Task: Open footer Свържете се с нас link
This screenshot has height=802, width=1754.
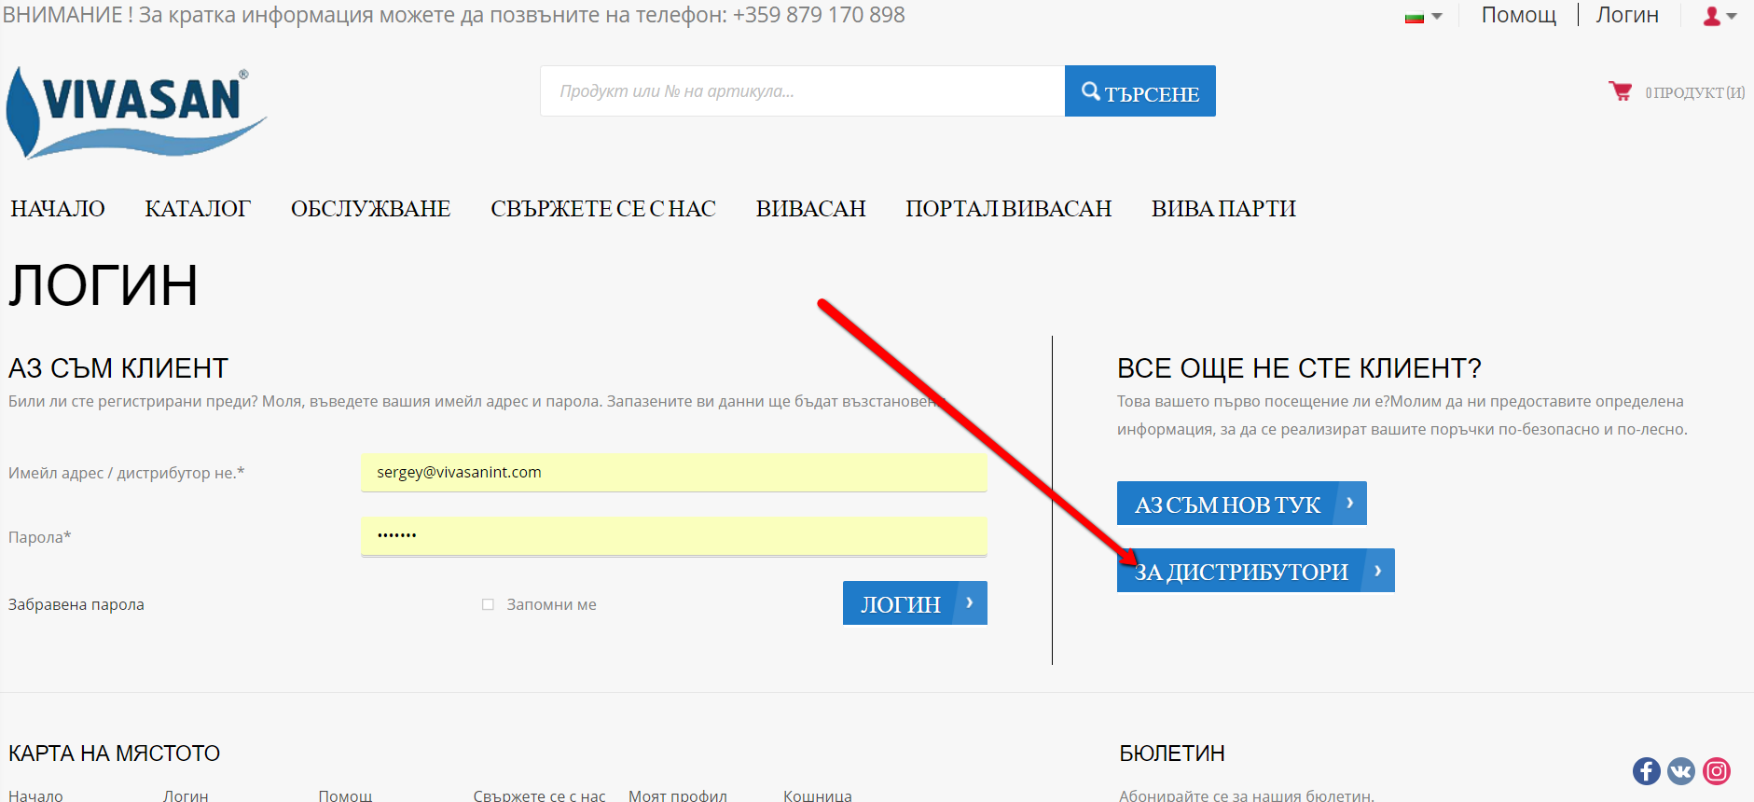Action: (x=539, y=795)
